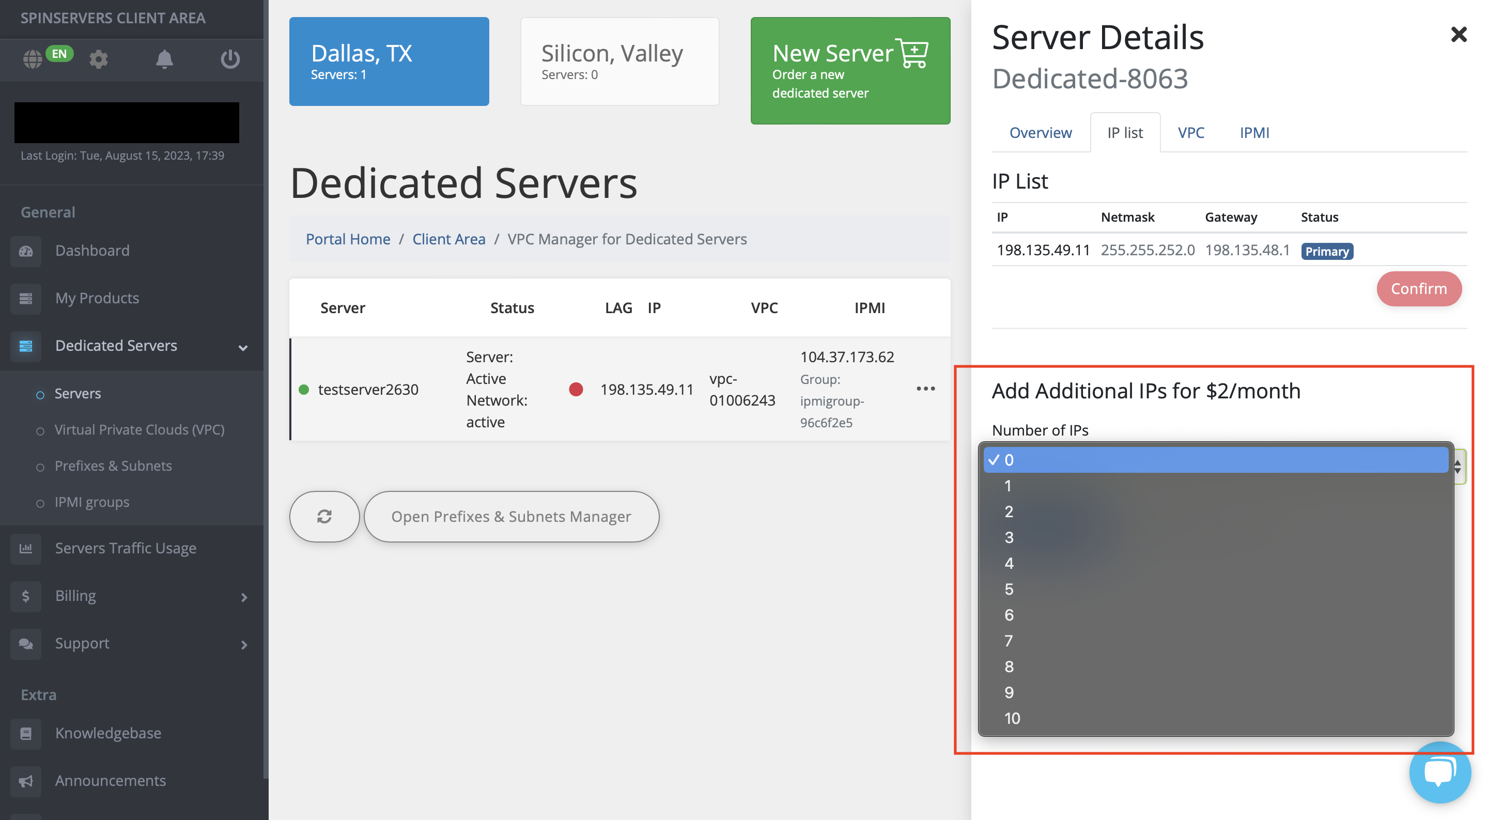Switch to the IPMI tab
Viewport: 1488px width, 820px height.
click(1254, 133)
